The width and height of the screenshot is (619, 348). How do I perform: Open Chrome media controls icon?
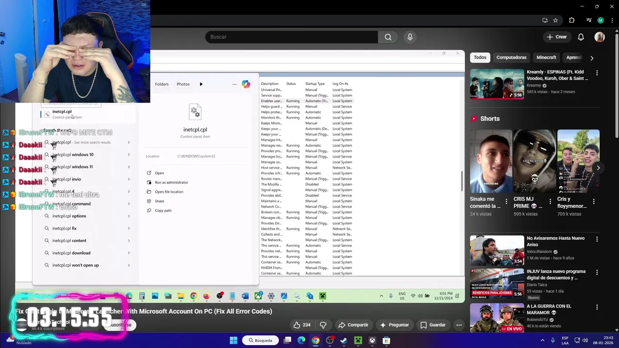click(589, 20)
